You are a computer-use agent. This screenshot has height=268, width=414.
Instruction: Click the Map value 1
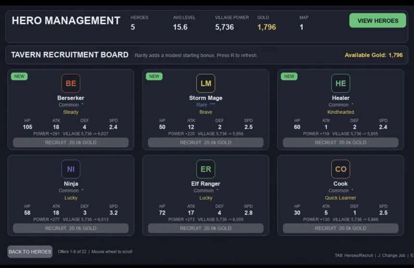click(x=301, y=27)
